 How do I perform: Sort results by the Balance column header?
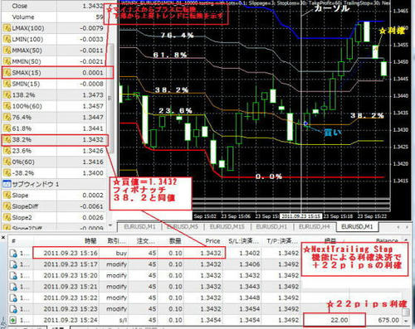click(x=388, y=240)
